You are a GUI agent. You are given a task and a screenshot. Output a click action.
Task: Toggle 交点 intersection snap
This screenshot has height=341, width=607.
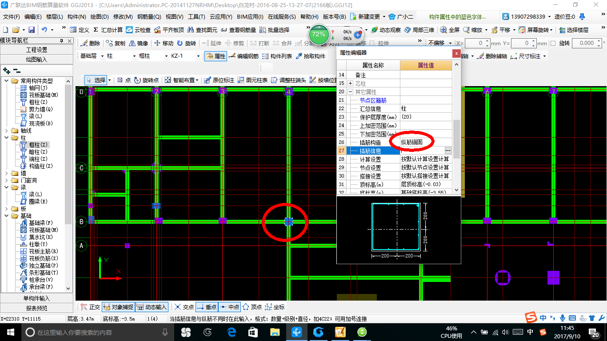(184, 307)
